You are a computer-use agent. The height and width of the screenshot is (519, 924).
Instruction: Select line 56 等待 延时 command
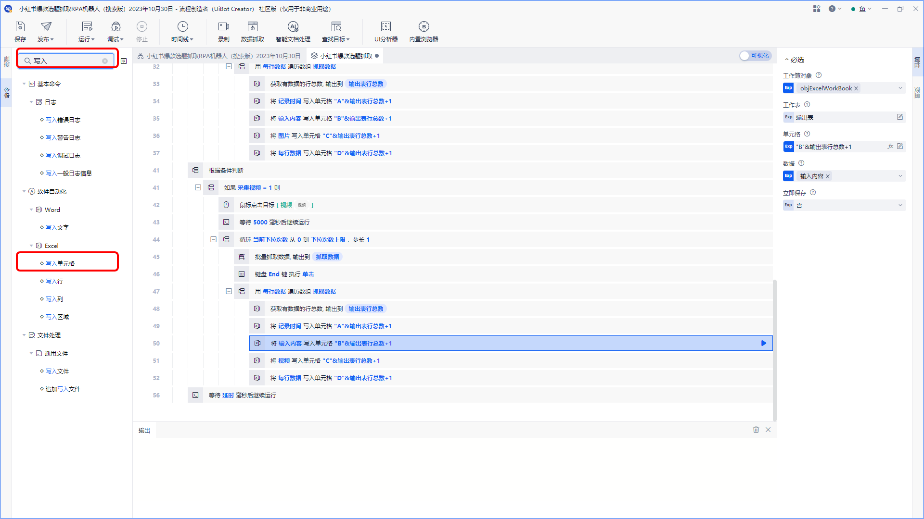(x=480, y=395)
